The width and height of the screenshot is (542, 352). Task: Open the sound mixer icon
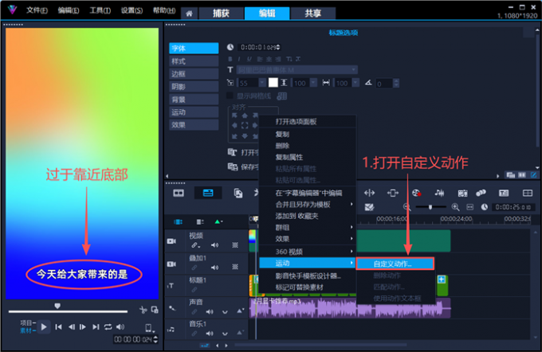pyautogui.click(x=439, y=193)
